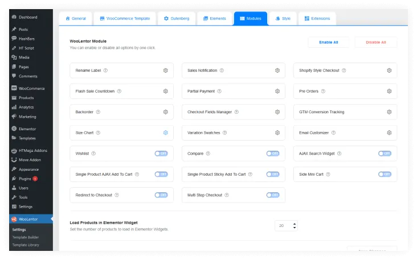Open Template Library submenu link
The image size is (417, 260).
(26, 245)
